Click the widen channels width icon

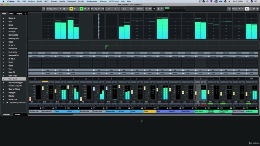[150, 9]
